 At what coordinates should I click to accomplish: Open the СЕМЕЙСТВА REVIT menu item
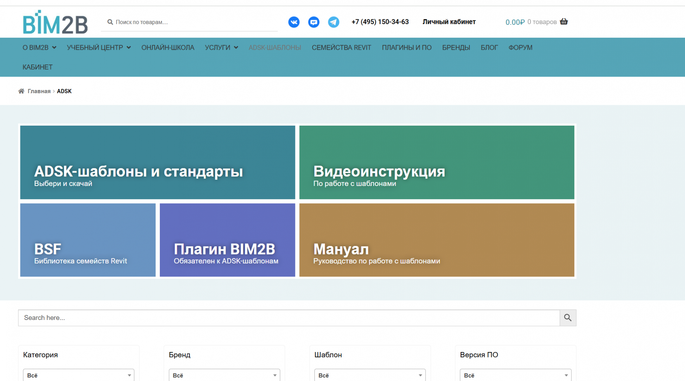coord(341,48)
